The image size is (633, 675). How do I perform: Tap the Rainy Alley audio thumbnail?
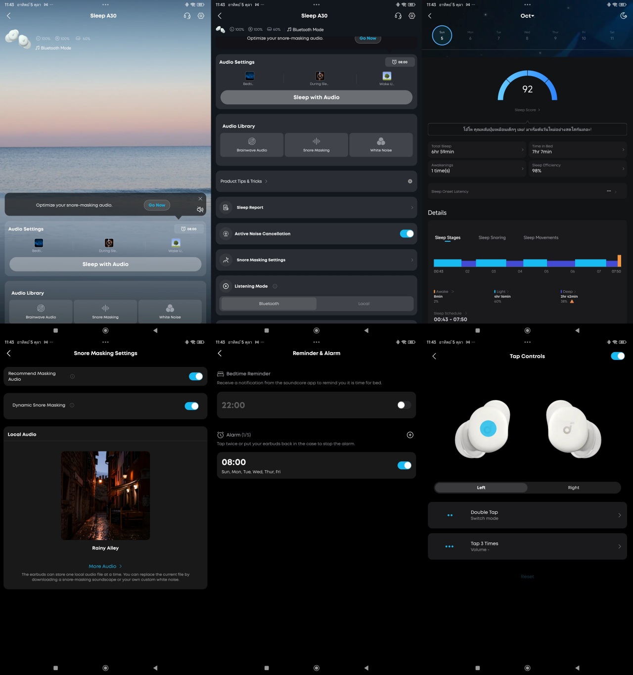click(105, 495)
